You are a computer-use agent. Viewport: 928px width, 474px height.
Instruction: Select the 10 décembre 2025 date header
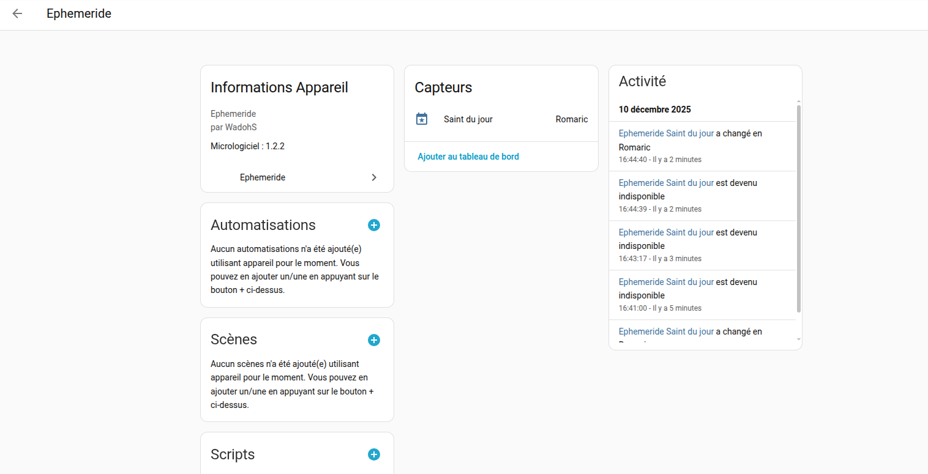pyautogui.click(x=654, y=109)
